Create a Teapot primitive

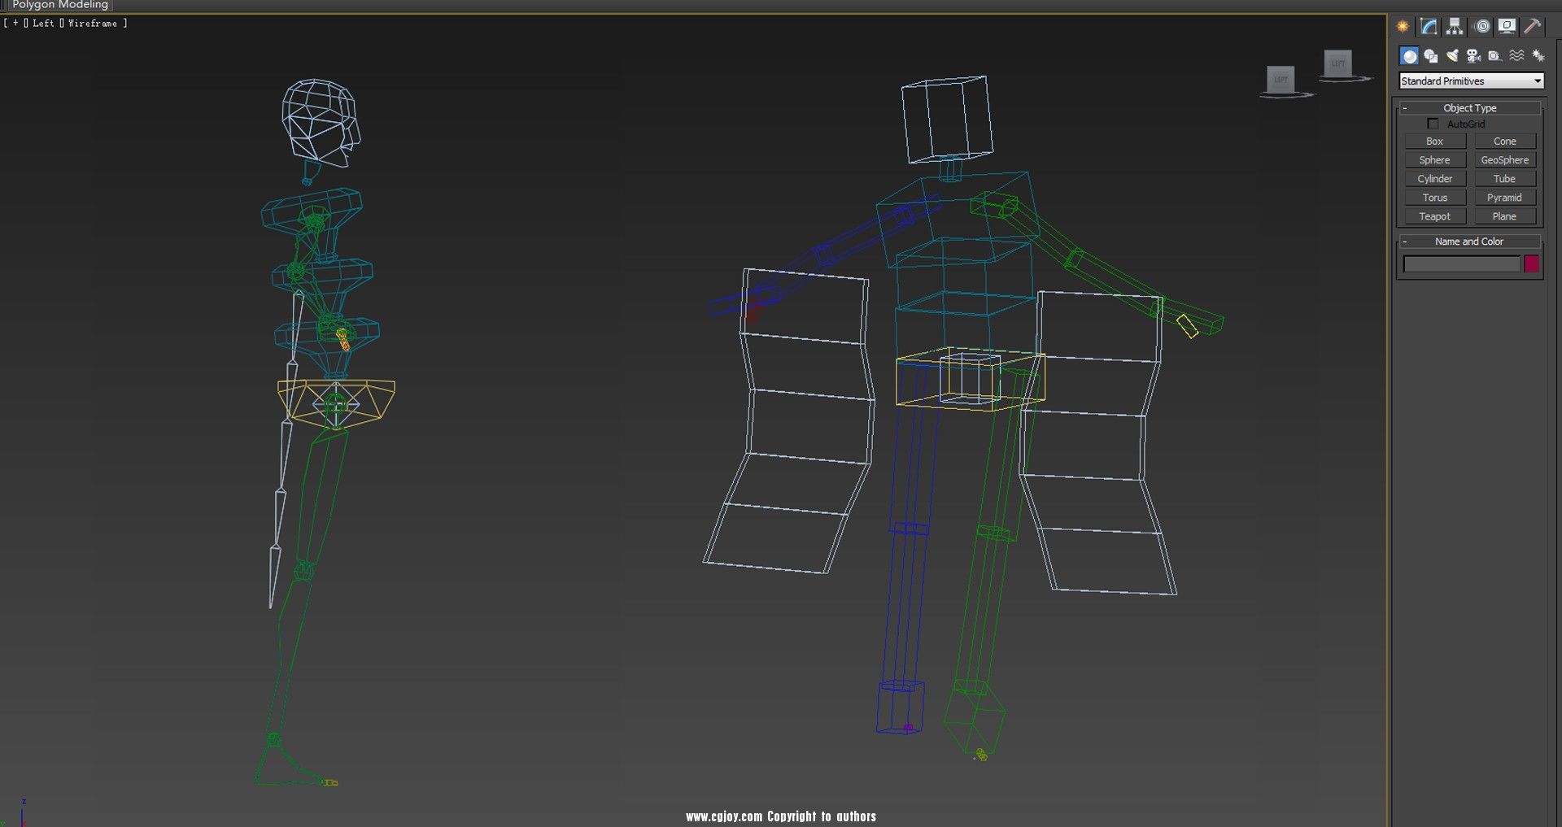pyautogui.click(x=1435, y=216)
